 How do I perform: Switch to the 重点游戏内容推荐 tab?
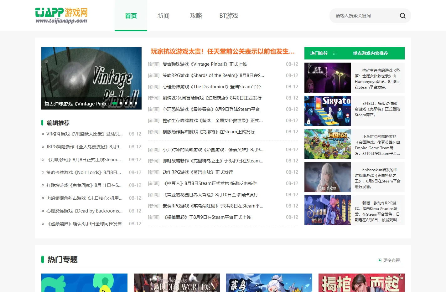click(371, 53)
